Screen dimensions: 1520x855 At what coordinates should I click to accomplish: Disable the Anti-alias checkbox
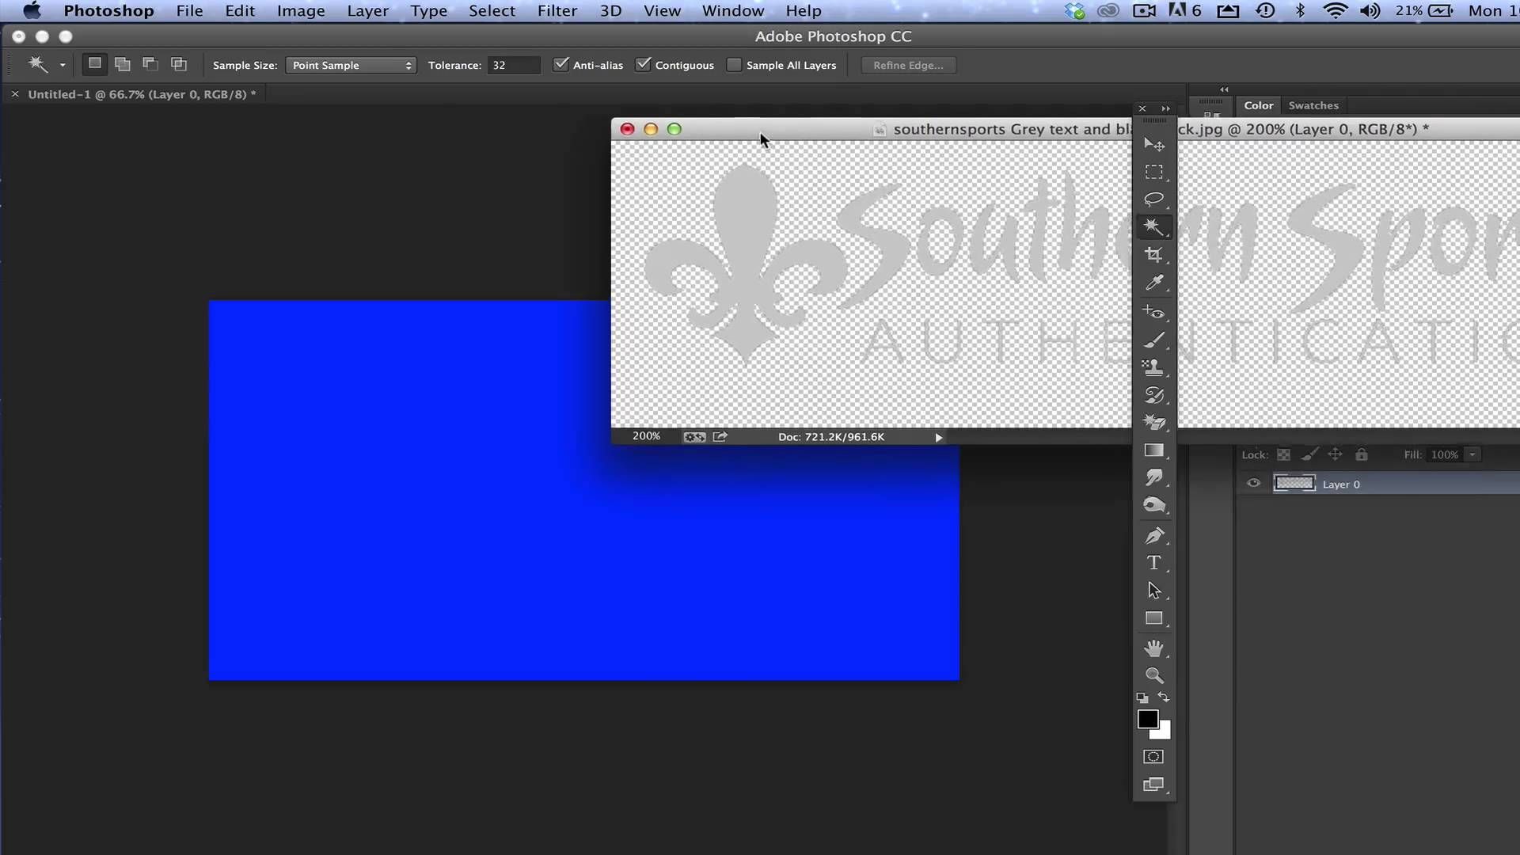560,65
